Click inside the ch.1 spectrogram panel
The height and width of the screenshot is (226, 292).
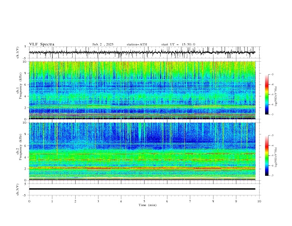tap(142, 90)
